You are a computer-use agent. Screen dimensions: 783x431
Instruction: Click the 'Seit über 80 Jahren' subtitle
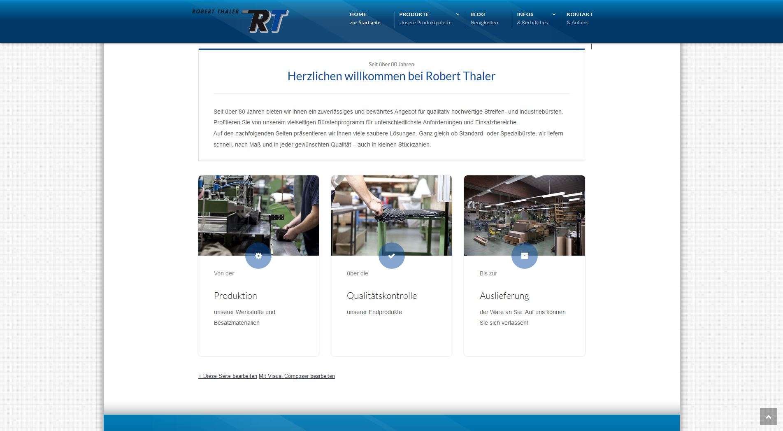click(x=391, y=64)
